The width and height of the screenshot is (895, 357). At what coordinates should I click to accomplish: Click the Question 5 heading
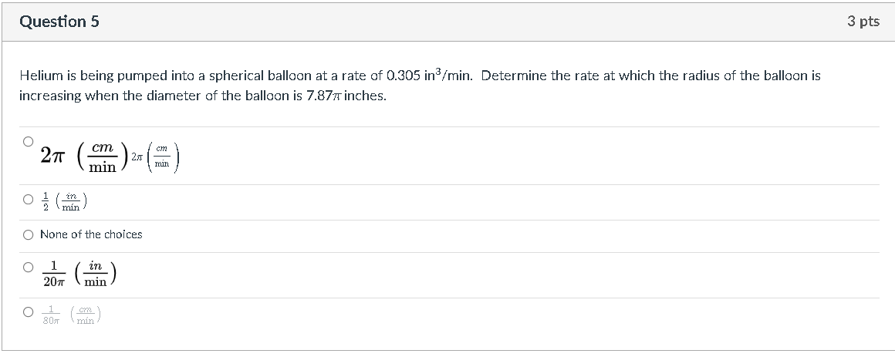(59, 22)
